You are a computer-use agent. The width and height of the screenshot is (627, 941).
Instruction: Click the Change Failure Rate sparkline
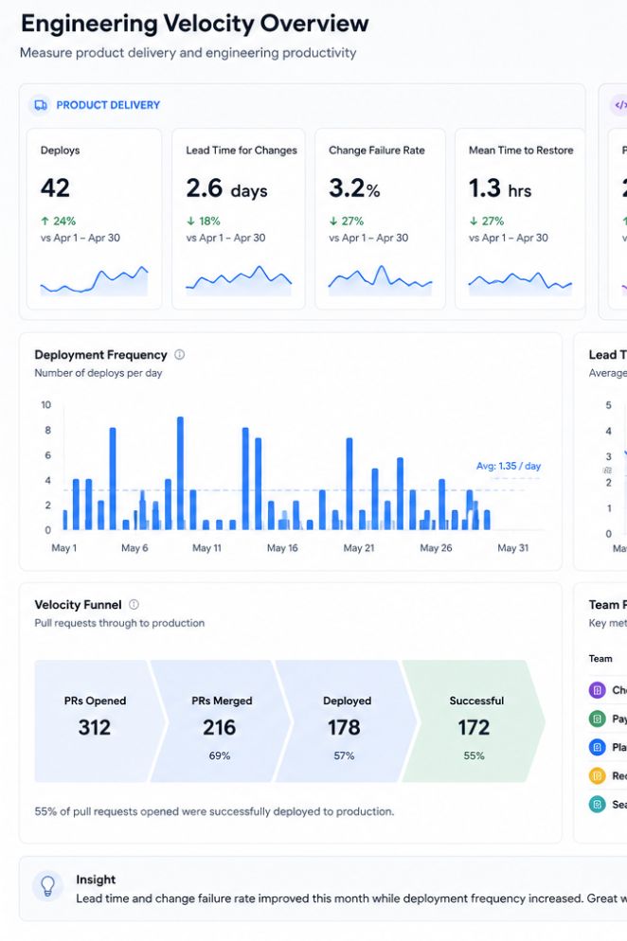(x=380, y=281)
